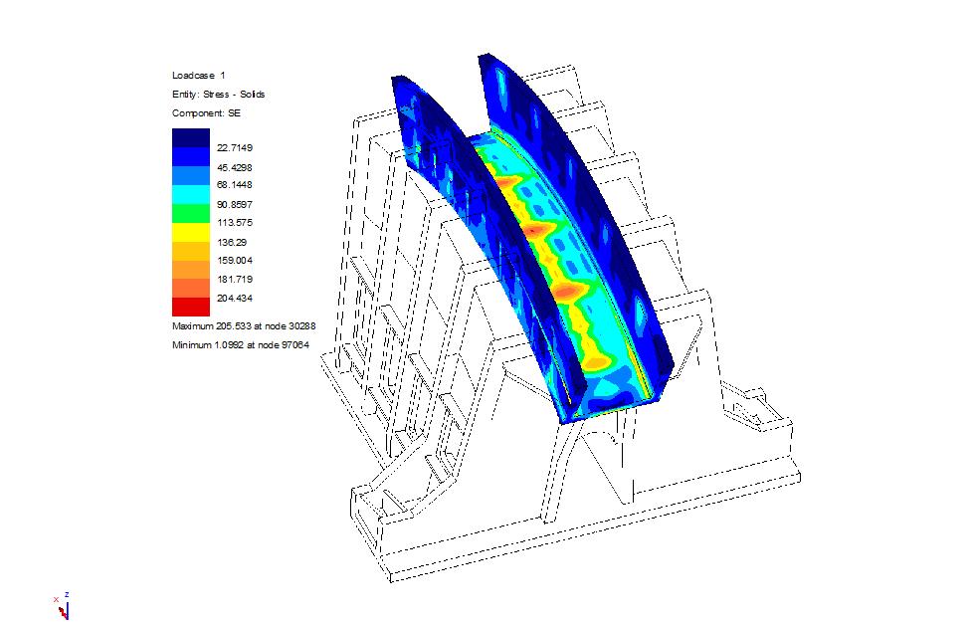Click the 22.7149 legend value

pyautogui.click(x=234, y=148)
